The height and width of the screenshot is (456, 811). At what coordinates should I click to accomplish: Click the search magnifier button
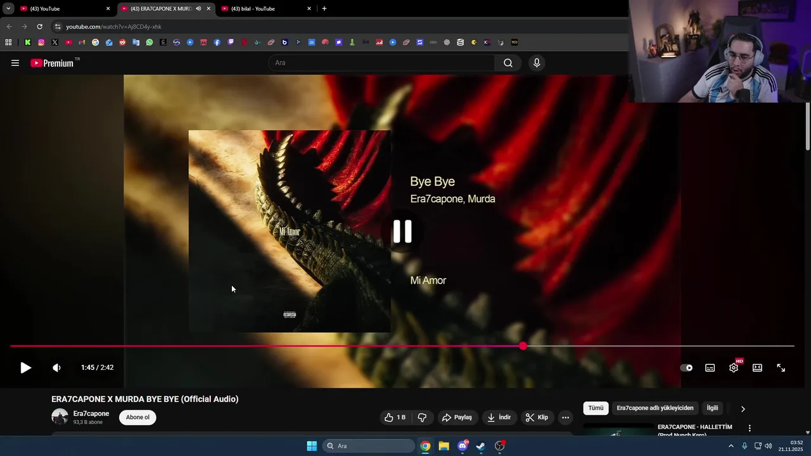[x=508, y=63]
